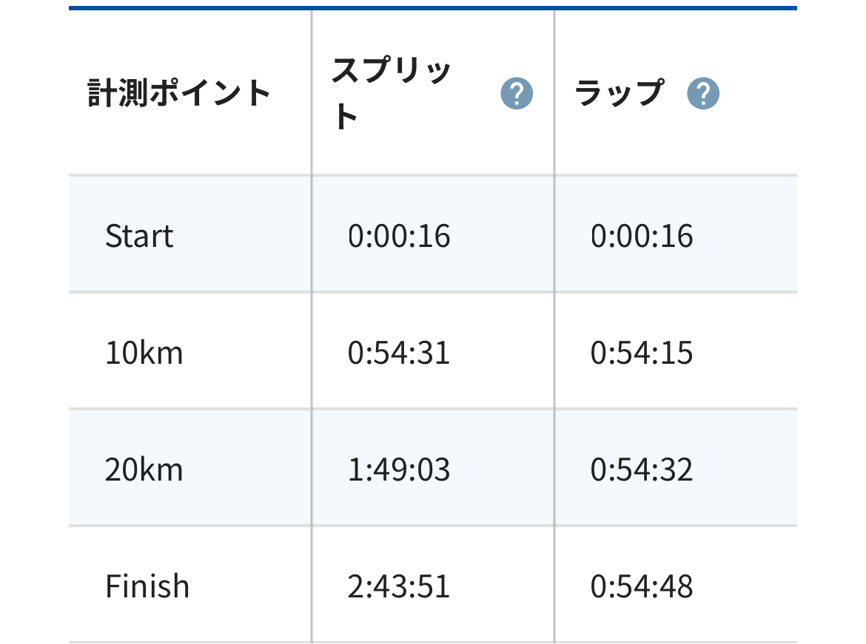Screen dimensions: 866x644
Task: Click the divider between スプリット and ラップ columns
Action: 554,325
